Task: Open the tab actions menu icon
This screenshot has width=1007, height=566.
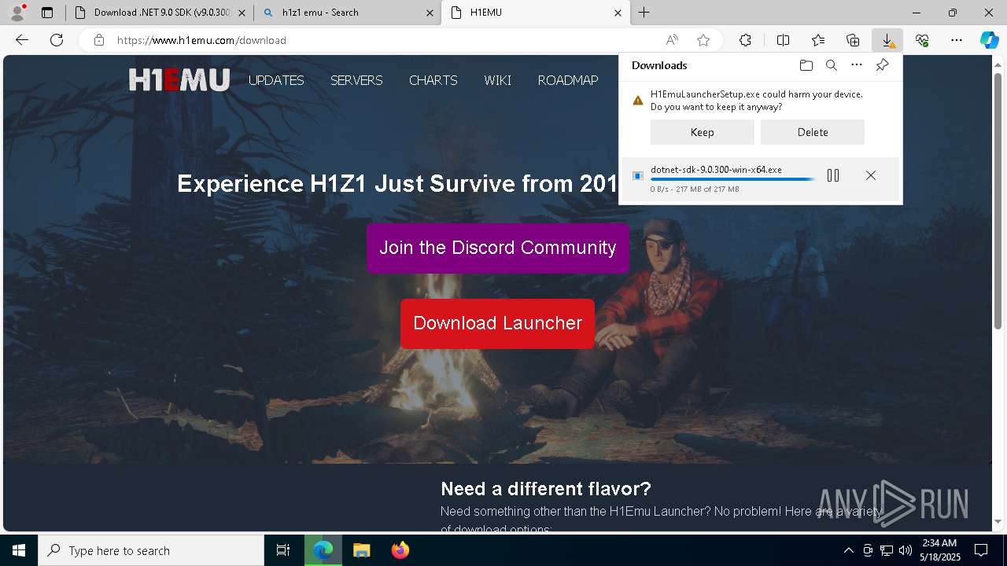Action: pyautogui.click(x=47, y=13)
